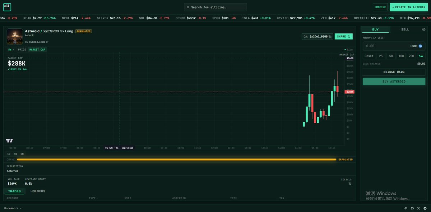Click the TradingView logo on the chart

tap(9, 141)
